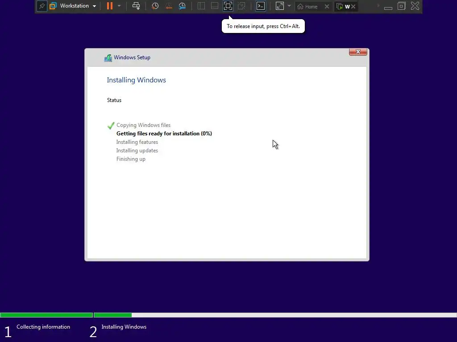Expand the Workstation menu dropdown arrow
Screen dimensions: 457x342
94,6
